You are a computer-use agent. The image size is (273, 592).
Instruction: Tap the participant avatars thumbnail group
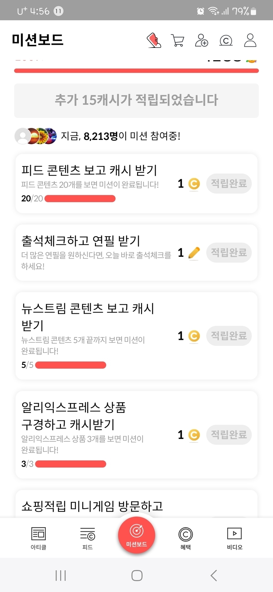point(36,136)
